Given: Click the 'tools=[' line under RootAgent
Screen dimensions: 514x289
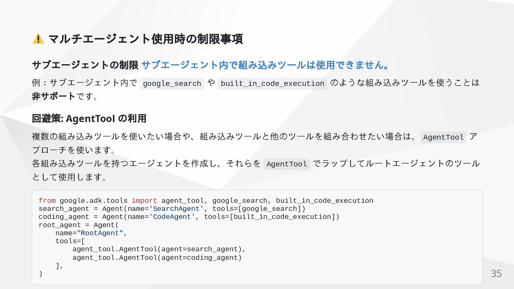Looking at the screenshot, I should pos(70,241).
